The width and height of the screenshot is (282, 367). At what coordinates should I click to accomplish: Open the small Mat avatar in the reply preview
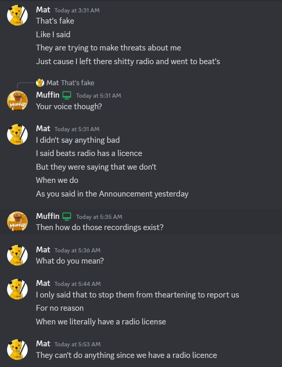40,83
